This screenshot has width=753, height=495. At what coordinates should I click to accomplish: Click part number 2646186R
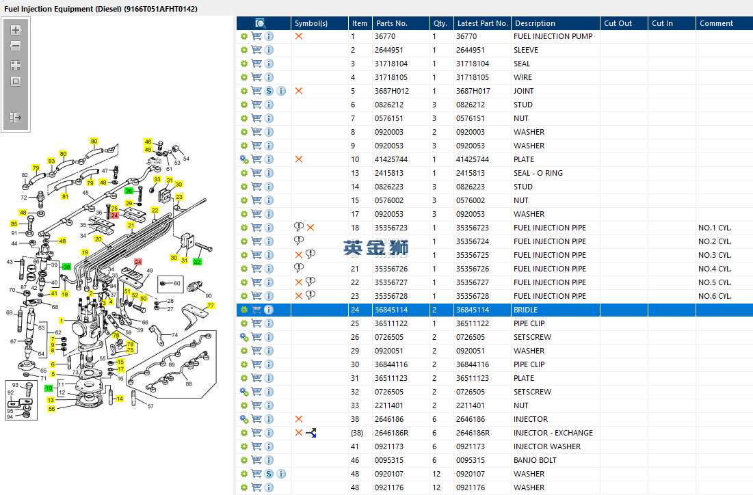click(391, 433)
